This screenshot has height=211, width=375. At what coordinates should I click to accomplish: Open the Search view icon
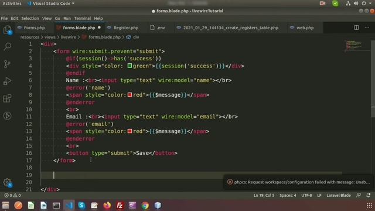point(7,46)
